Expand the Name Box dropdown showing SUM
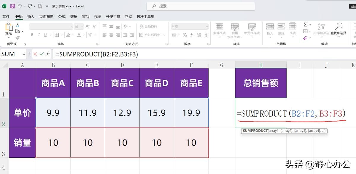Viewport: 356px width, 174px height. point(24,54)
